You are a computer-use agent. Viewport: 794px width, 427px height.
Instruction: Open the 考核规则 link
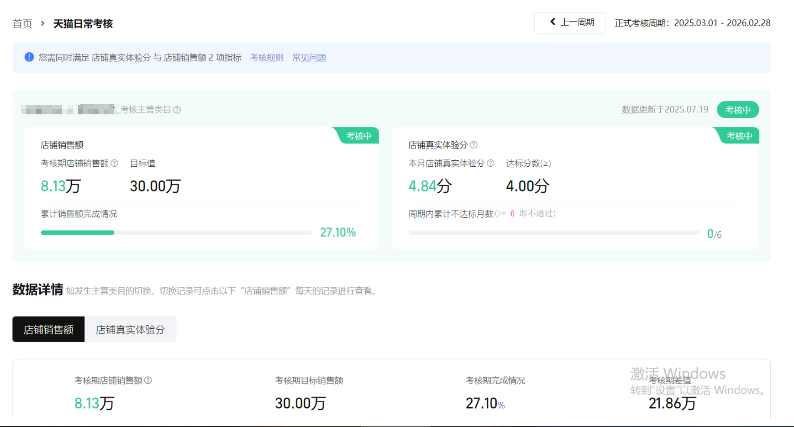(x=267, y=58)
